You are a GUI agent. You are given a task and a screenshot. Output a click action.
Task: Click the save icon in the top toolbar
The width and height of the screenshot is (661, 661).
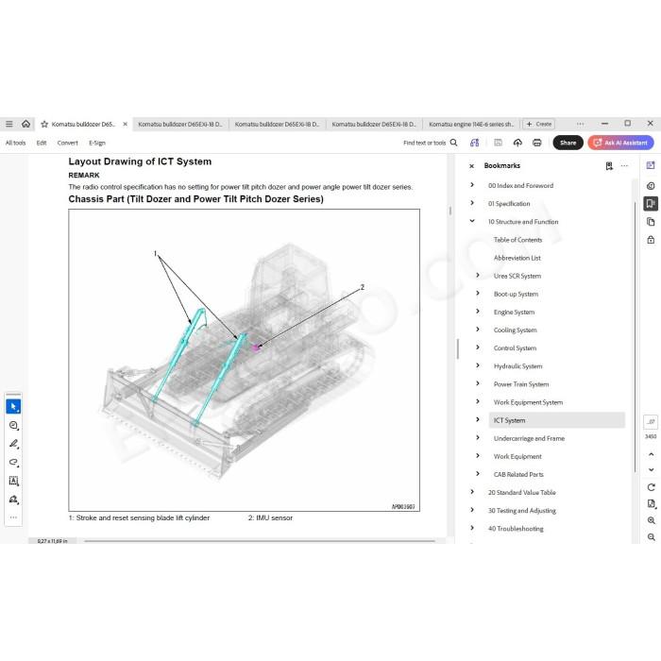tap(498, 143)
